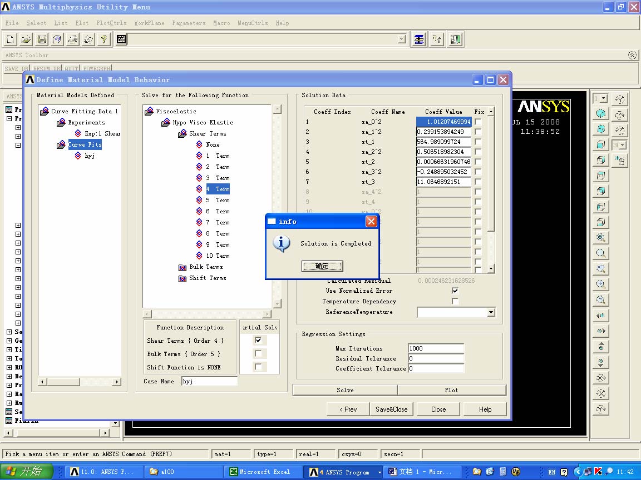The height and width of the screenshot is (480, 641).
Task: Click the New Analysis toolbar icon
Action: click(11, 39)
